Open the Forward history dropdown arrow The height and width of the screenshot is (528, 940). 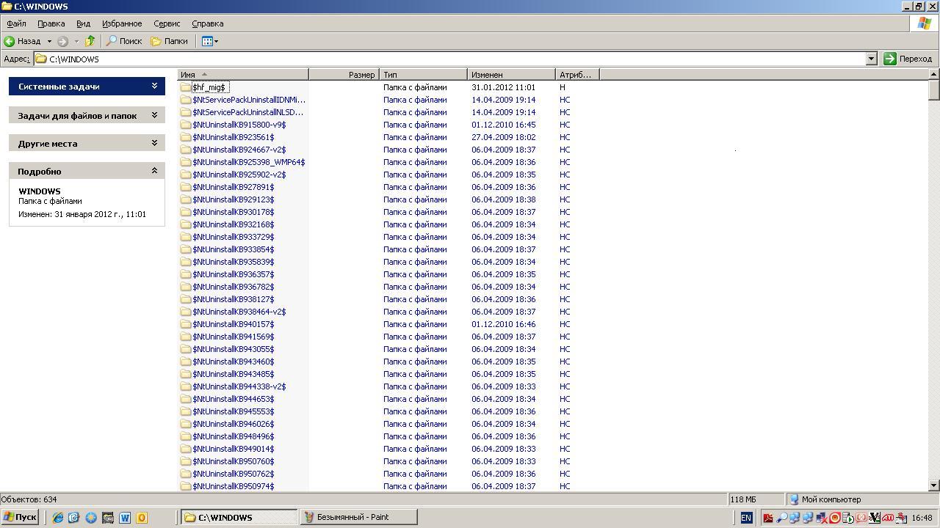coord(76,41)
